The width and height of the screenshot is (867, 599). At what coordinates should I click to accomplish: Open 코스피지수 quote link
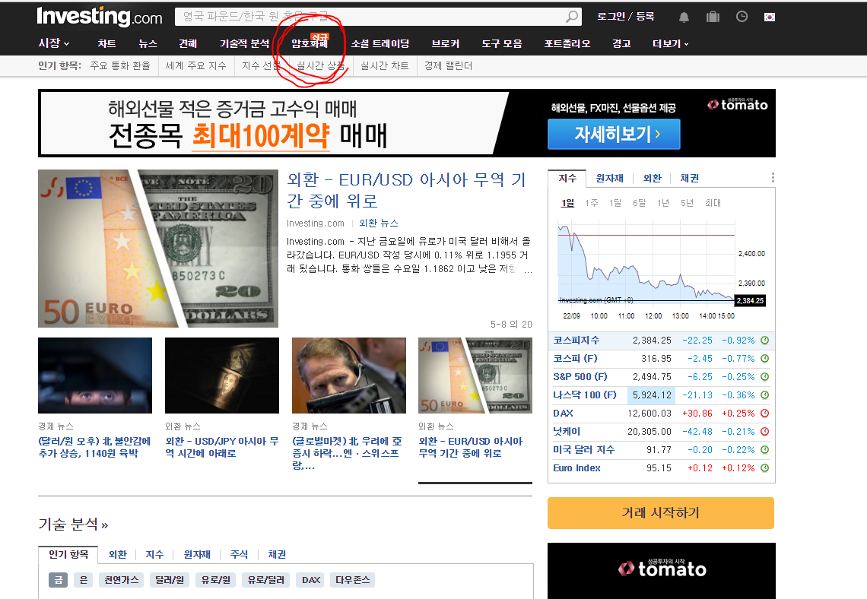[576, 341]
